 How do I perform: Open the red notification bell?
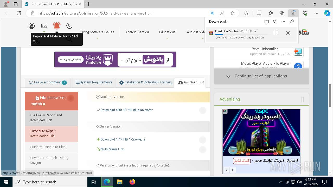(57, 25)
